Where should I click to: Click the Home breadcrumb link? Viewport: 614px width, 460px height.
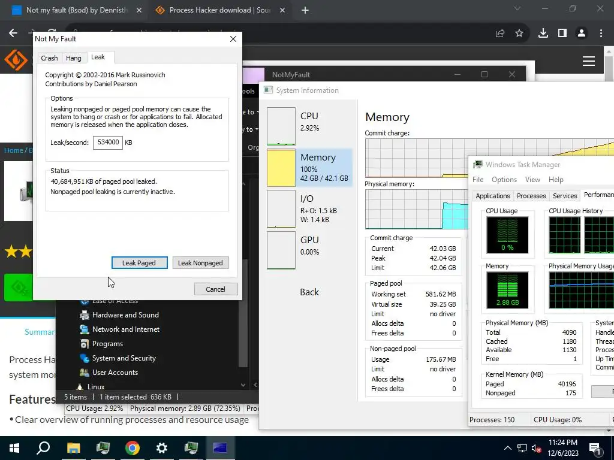coord(14,150)
